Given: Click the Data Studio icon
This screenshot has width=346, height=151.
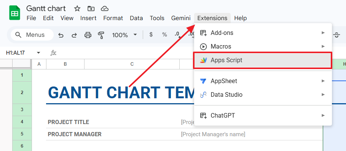Looking at the screenshot, I should (203, 95).
